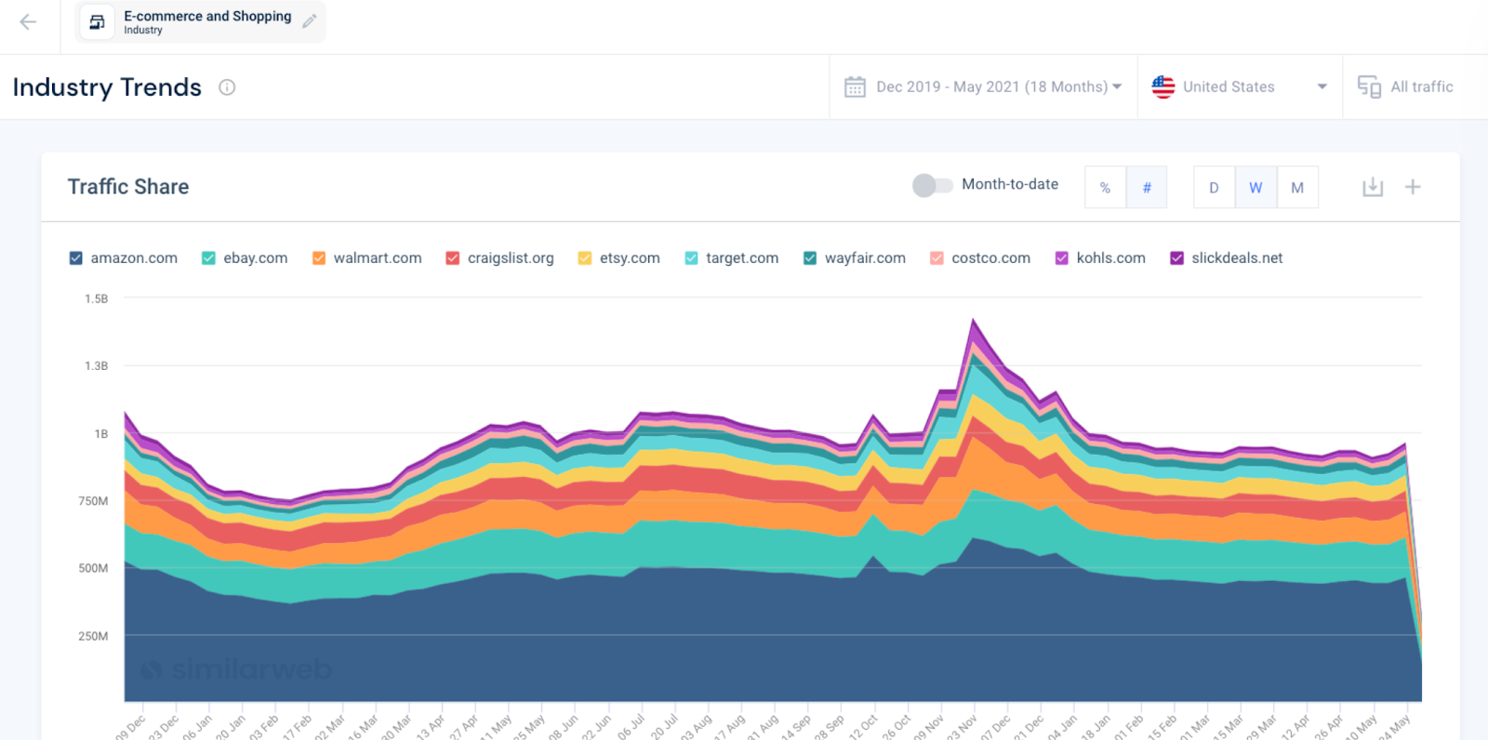
Task: Click the 750M y-axis label
Action: 93,500
